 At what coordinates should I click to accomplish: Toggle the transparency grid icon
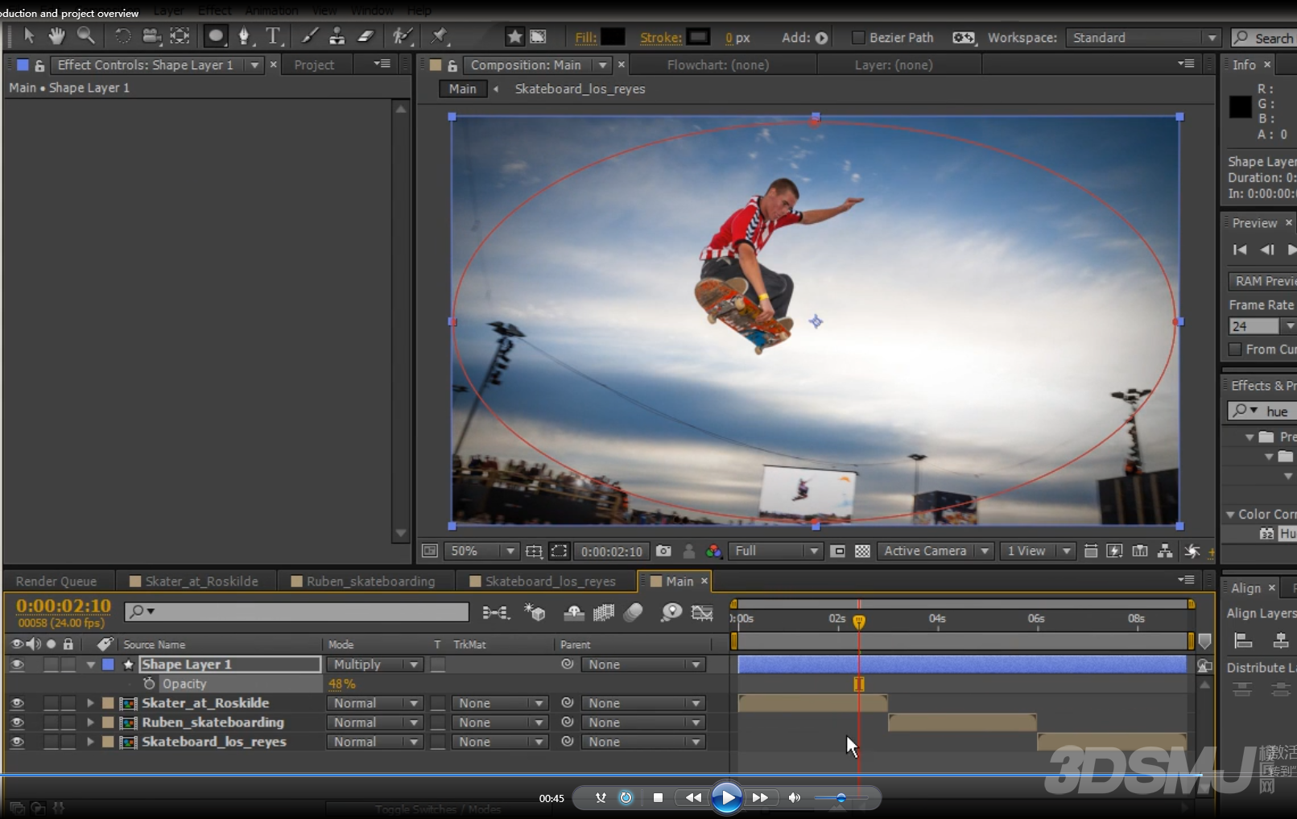(x=862, y=551)
